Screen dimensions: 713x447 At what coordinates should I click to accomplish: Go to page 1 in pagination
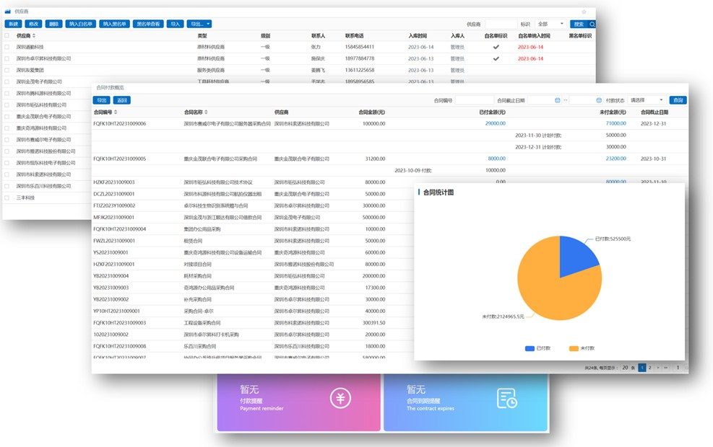[642, 368]
